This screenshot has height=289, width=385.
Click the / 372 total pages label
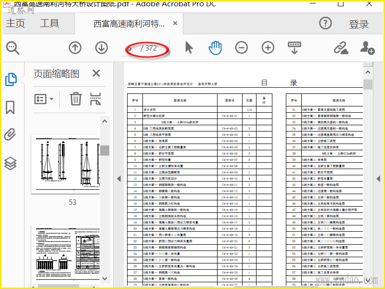pyautogui.click(x=149, y=48)
